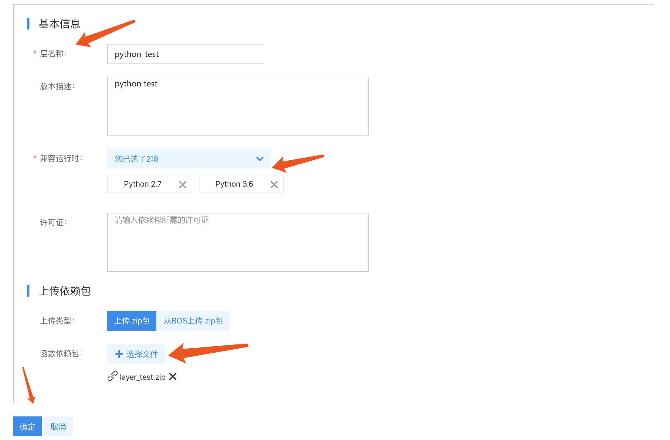
Task: Click the layer_test.zip file name
Action: point(143,377)
